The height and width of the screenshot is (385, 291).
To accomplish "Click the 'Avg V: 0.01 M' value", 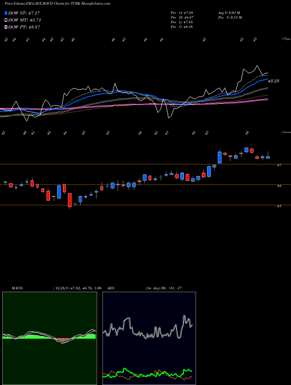I will pos(229,13).
